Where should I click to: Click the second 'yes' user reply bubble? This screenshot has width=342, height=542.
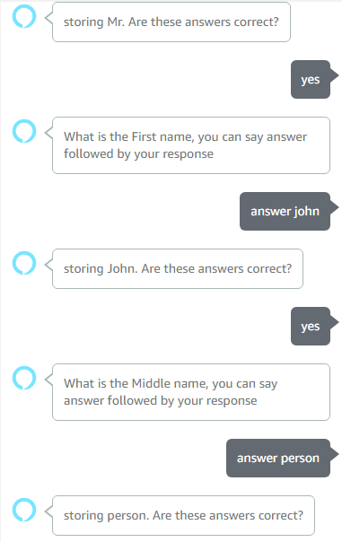point(311,327)
